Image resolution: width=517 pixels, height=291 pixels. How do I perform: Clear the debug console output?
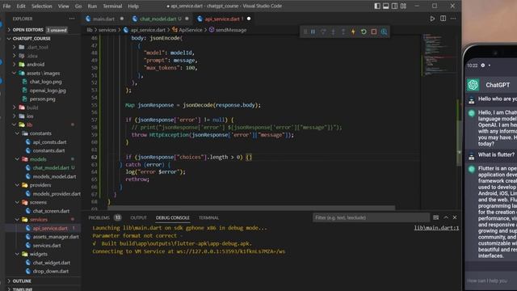coord(435,217)
